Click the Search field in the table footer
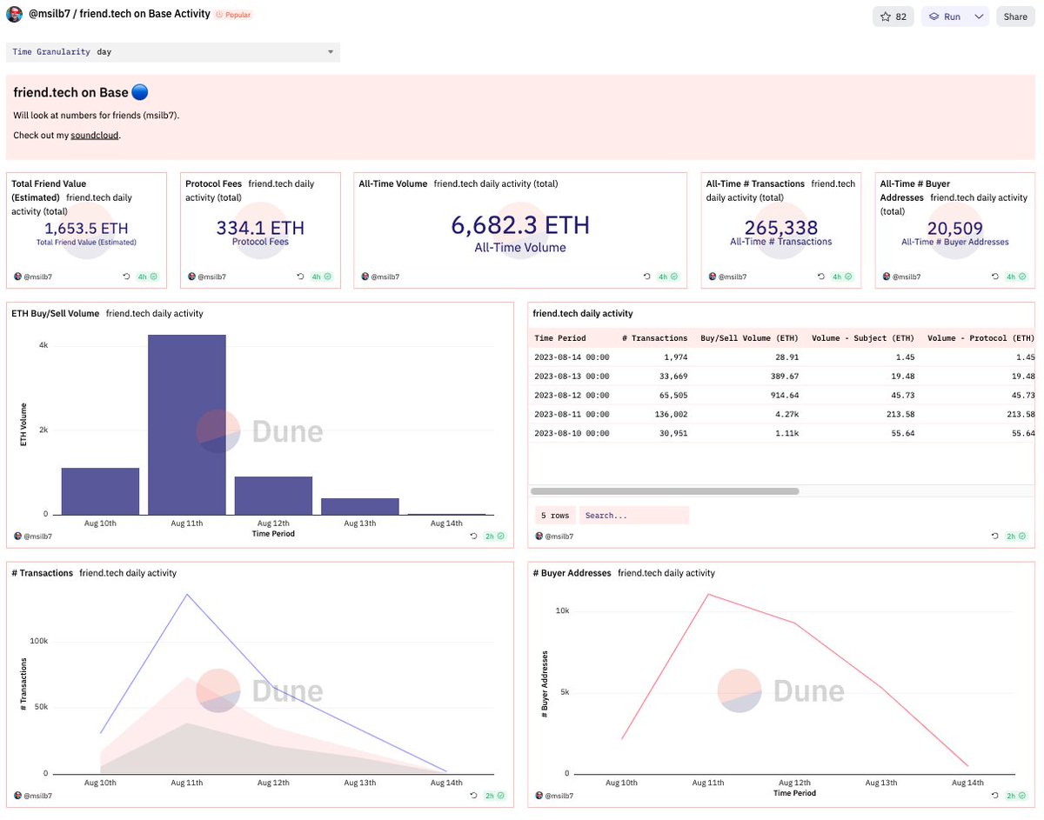Viewport: 1044px width, 820px height. pos(633,515)
